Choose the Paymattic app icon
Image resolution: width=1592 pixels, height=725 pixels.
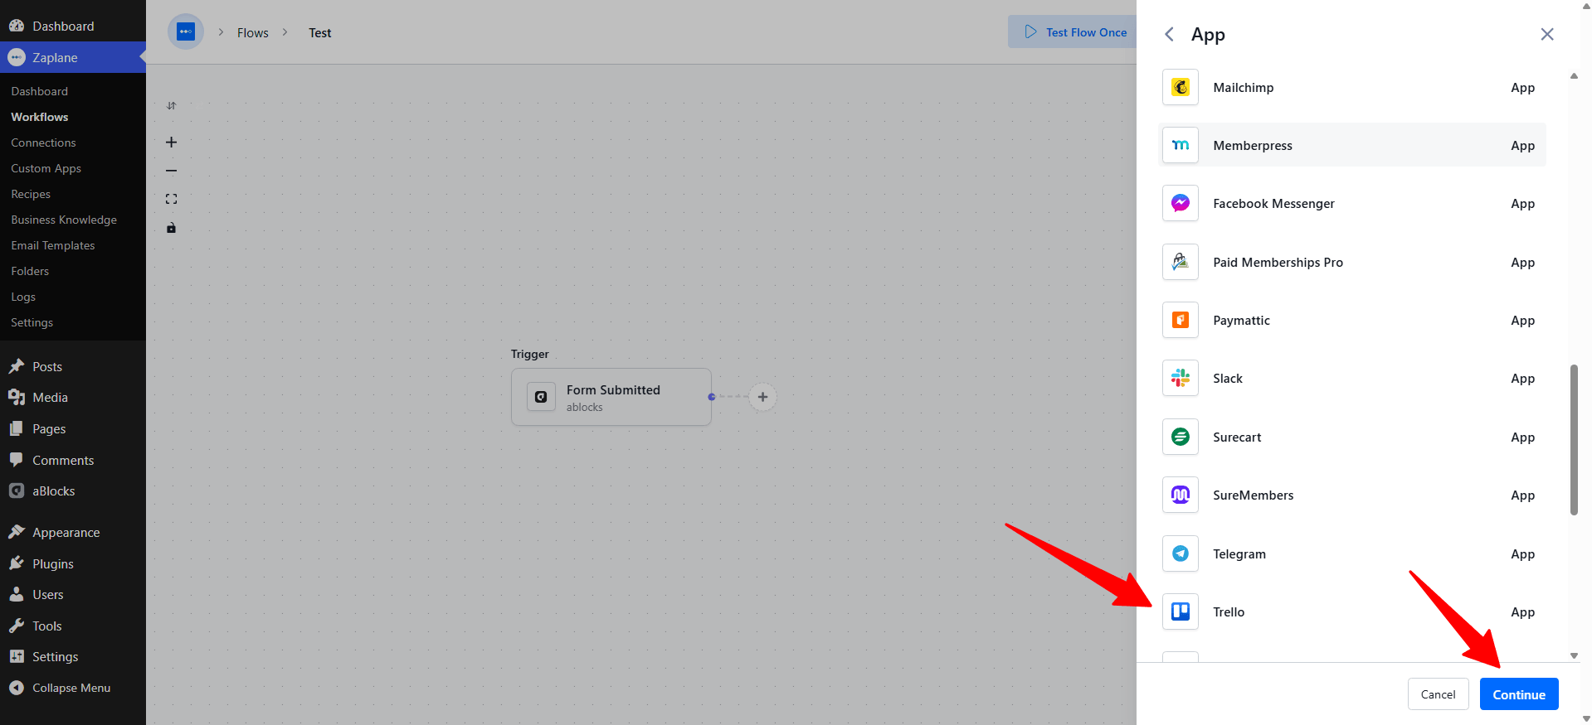click(x=1180, y=320)
